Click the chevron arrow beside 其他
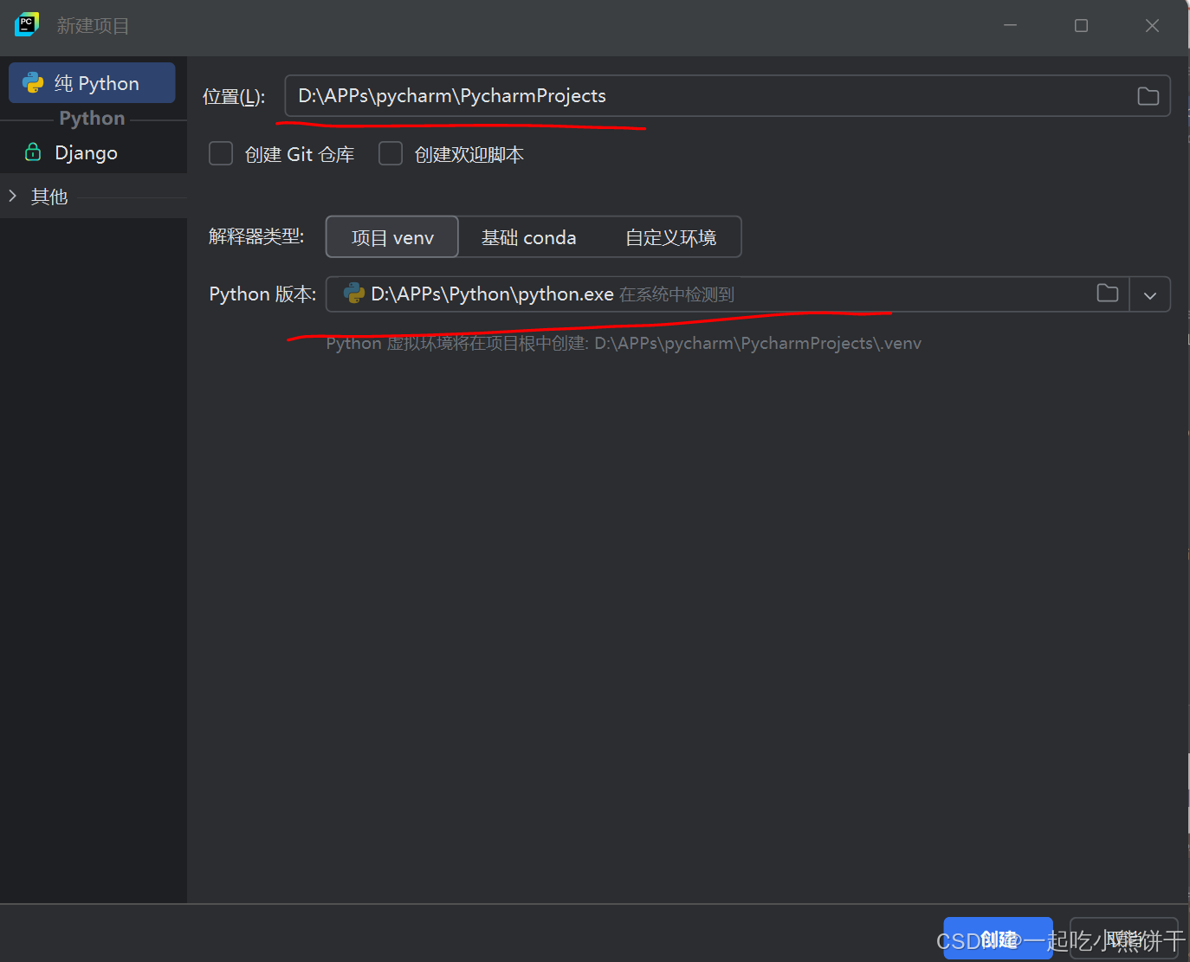The width and height of the screenshot is (1190, 962). 12,196
